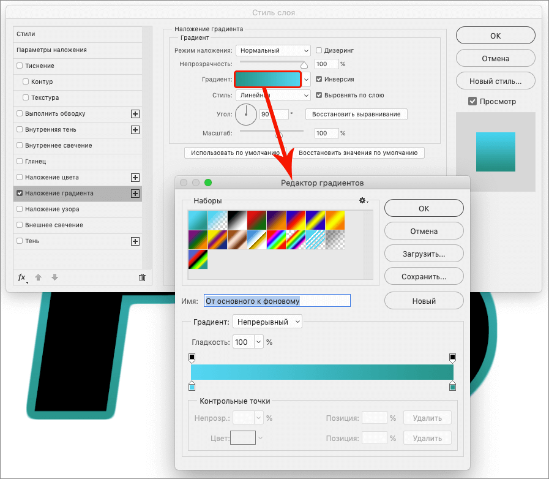Choose the rainbow spectrum gradient preset

[x=276, y=240]
